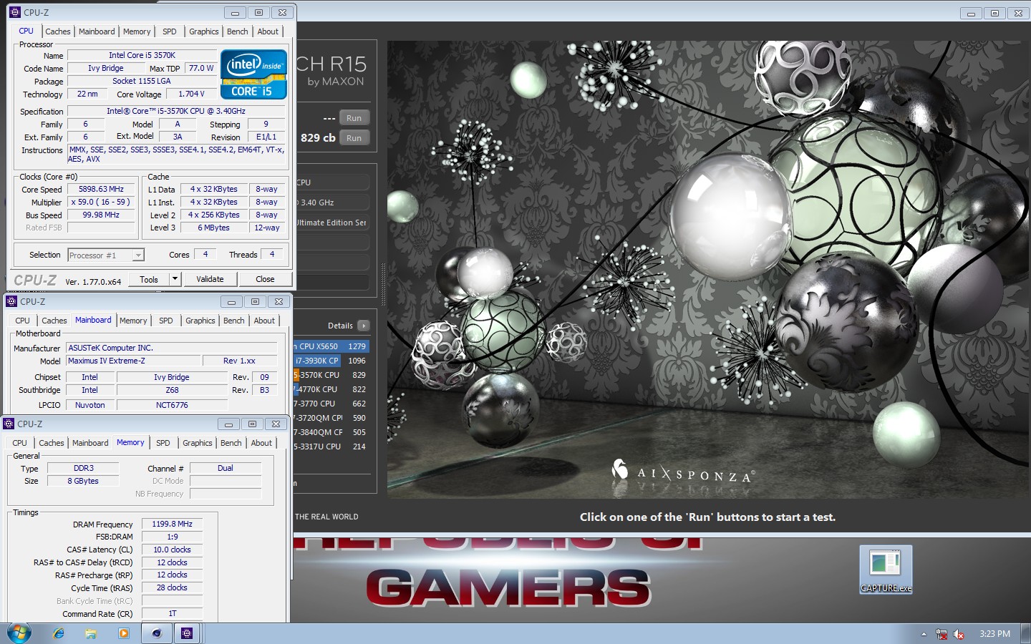Click the Details label in Cinebench
This screenshot has height=644, width=1031.
340,326
